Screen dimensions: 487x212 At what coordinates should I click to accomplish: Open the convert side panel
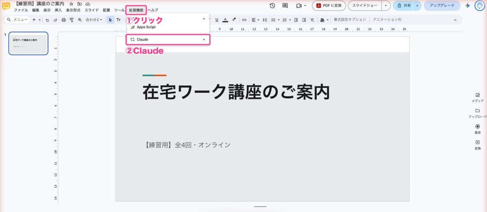click(x=478, y=145)
